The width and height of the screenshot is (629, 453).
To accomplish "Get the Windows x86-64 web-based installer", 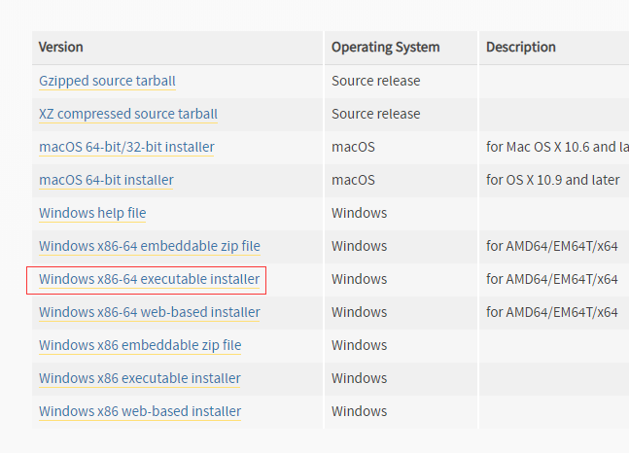I will click(x=150, y=312).
